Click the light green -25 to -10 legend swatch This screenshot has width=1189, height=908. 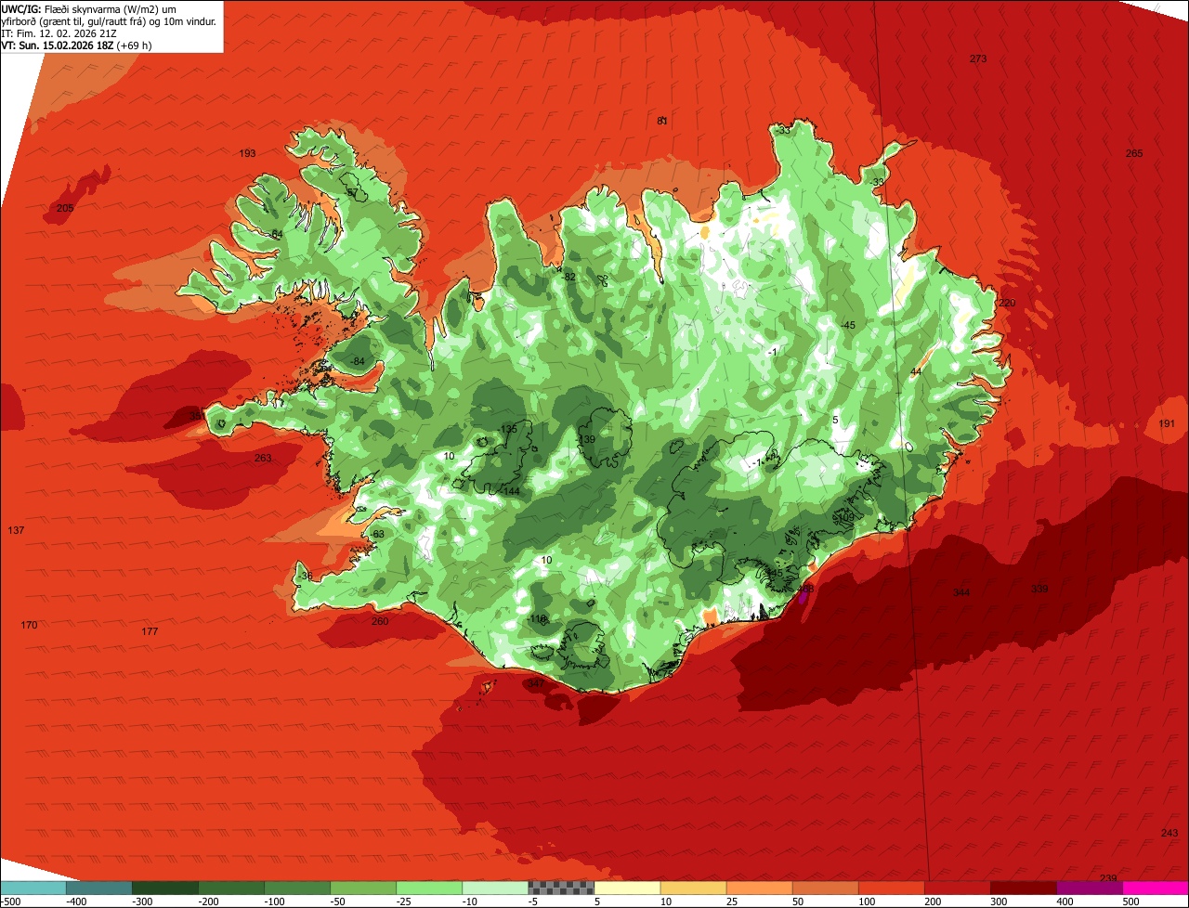tap(429, 888)
